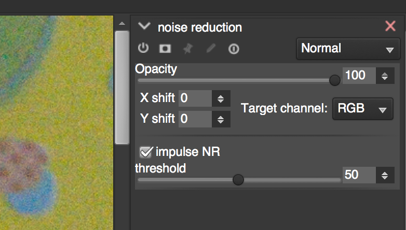Click the X shift stepper arrows
Viewport: 406px width, 230px height.
coord(221,98)
